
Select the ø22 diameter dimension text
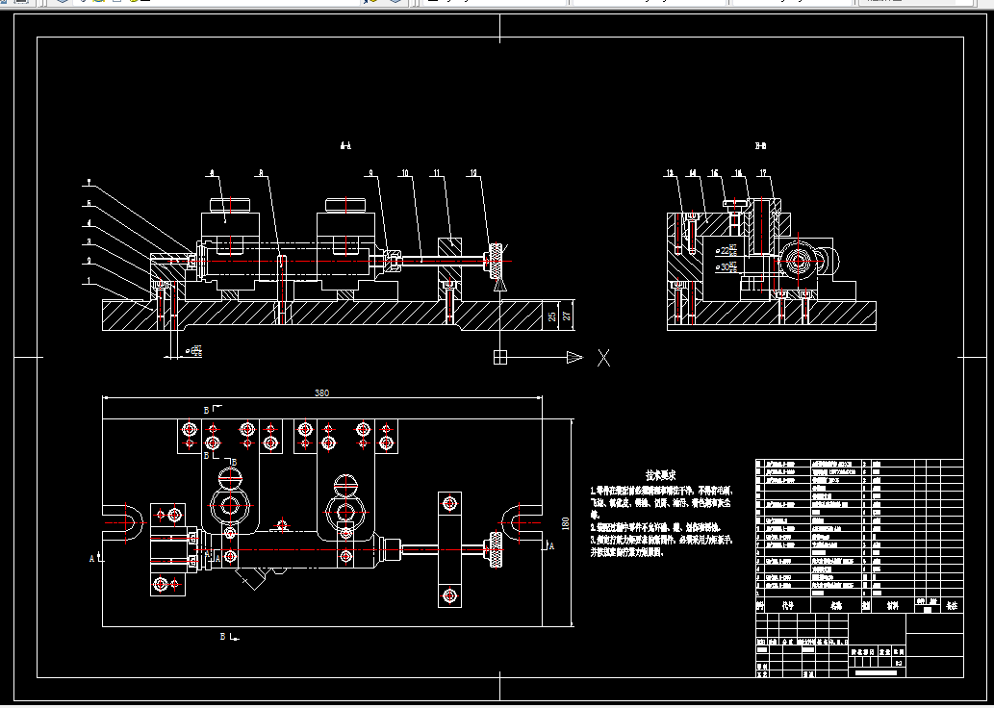726,250
